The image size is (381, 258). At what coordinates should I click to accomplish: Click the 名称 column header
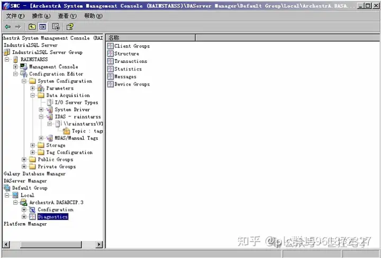click(151, 37)
